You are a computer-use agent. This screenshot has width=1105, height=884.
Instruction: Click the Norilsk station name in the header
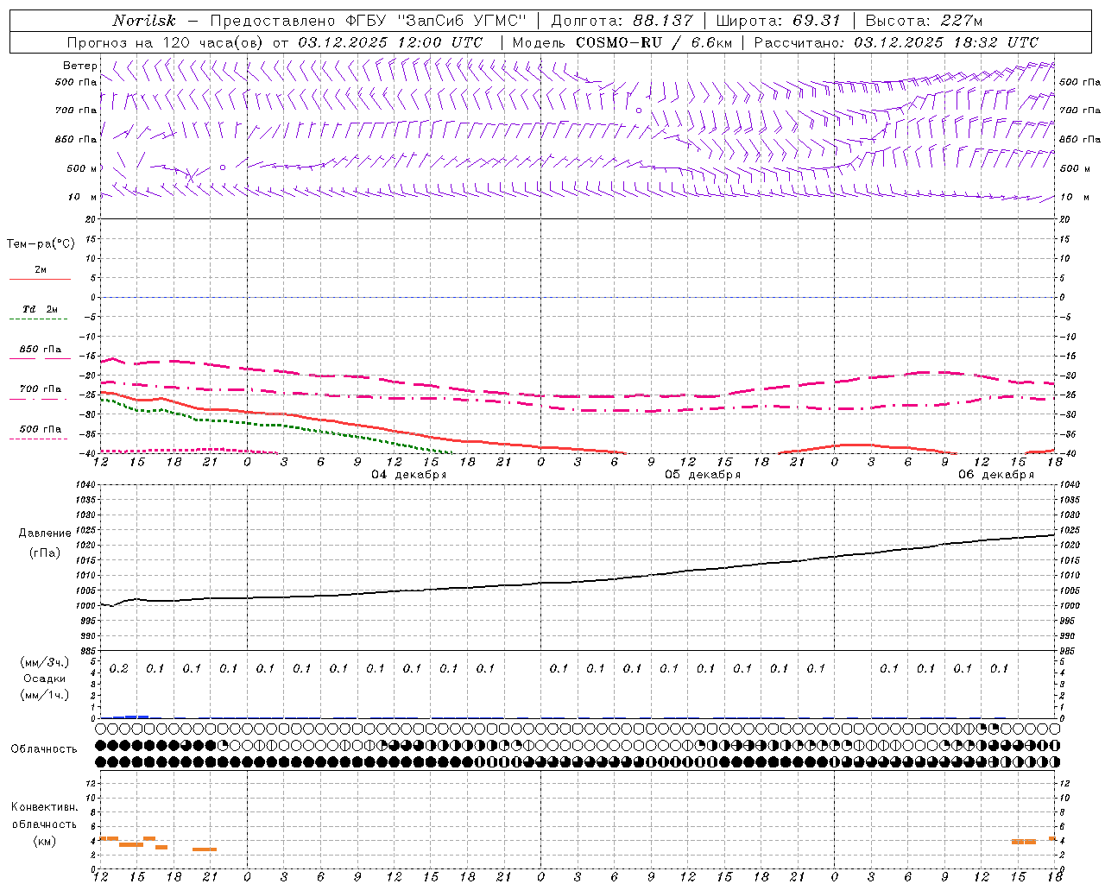click(143, 21)
